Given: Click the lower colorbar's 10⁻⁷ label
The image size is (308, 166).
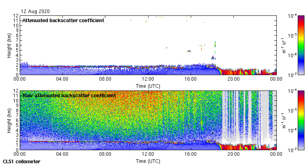Looking at the screenshot, I should (x=292, y=150).
